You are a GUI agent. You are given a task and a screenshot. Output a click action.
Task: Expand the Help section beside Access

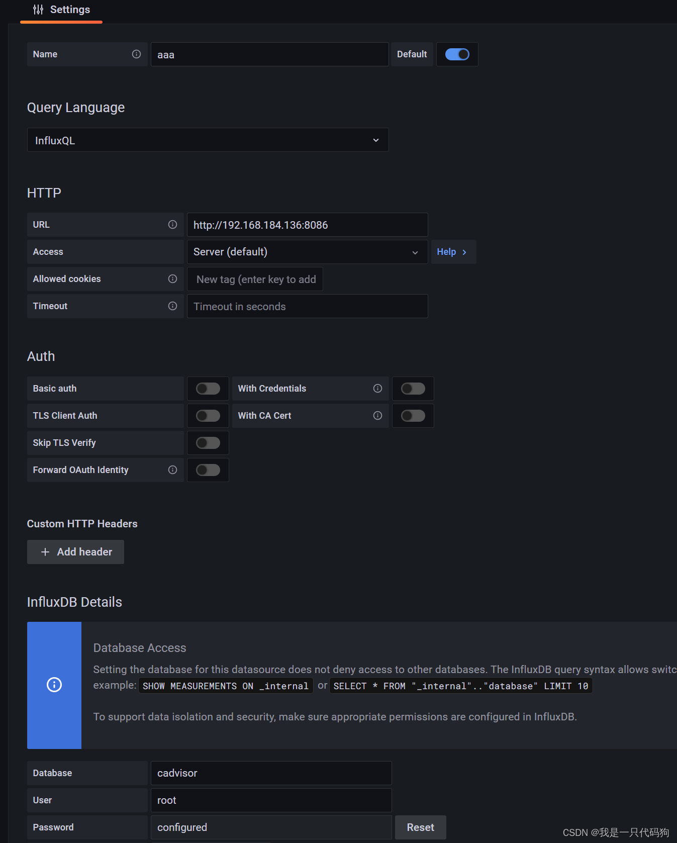(452, 252)
